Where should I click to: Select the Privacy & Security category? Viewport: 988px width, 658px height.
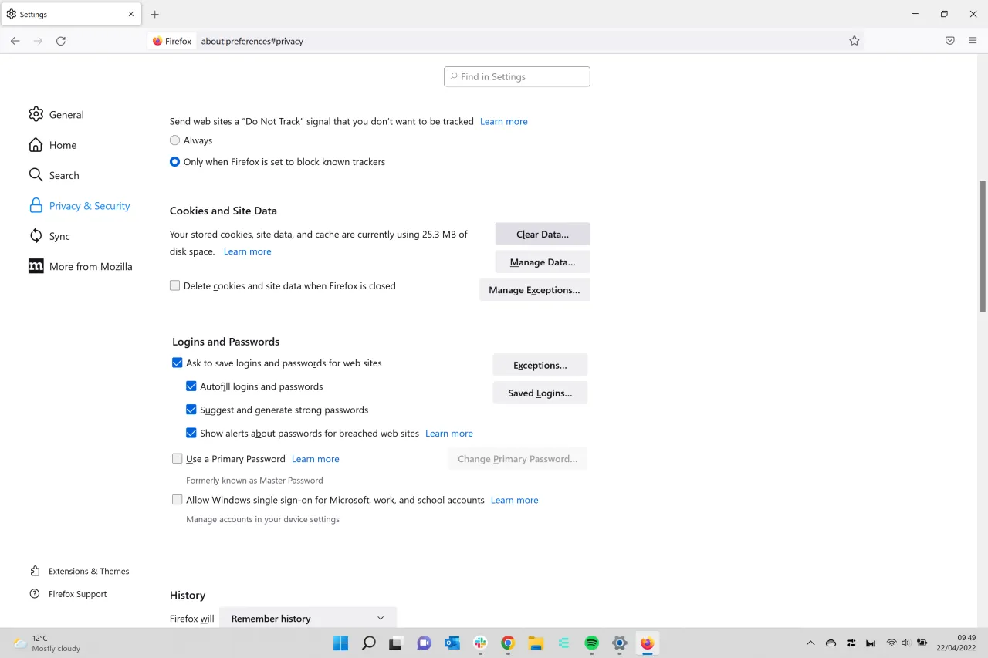[x=80, y=206]
